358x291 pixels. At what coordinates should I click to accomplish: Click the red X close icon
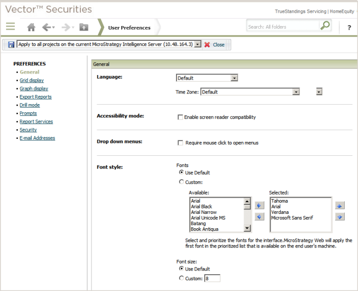point(207,44)
